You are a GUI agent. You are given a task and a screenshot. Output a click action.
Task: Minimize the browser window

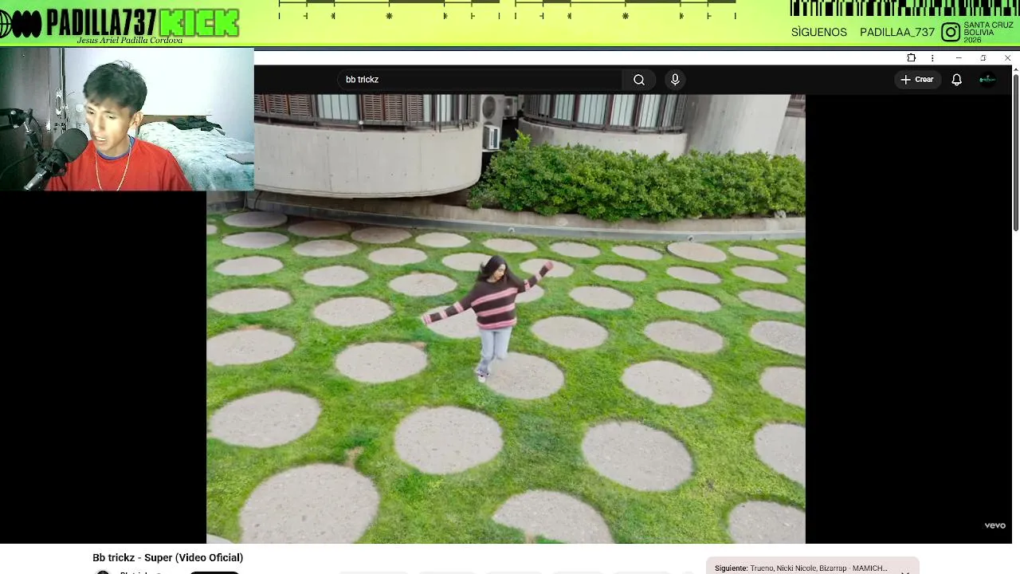pos(959,58)
